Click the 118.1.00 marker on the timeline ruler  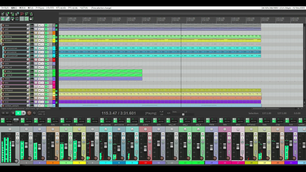coord(220,18)
